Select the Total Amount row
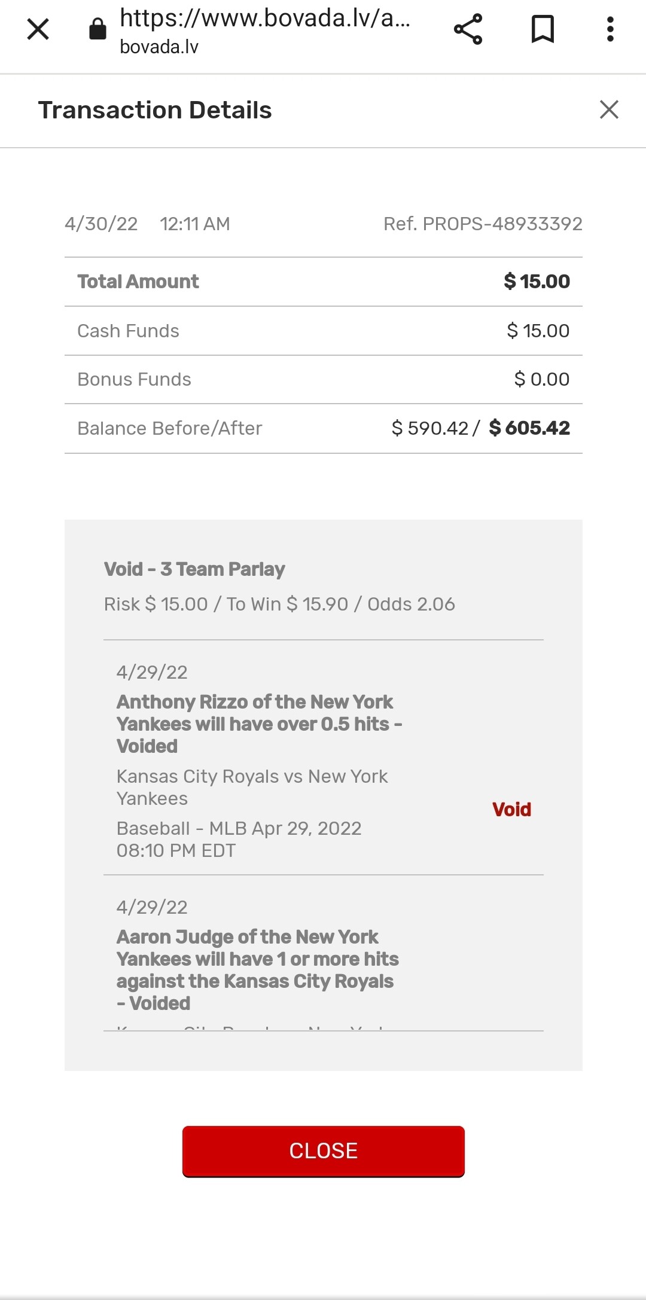The width and height of the screenshot is (646, 1300). click(x=323, y=282)
